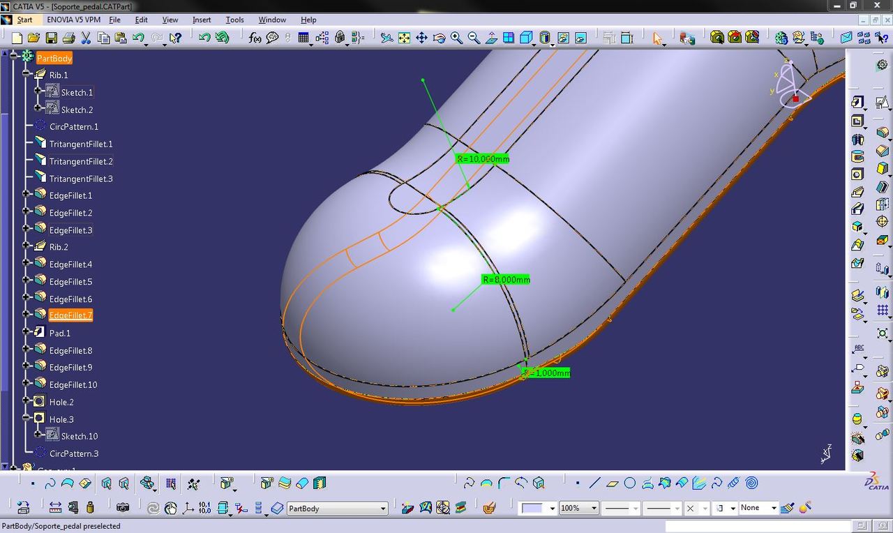The width and height of the screenshot is (893, 533).
Task: Click the Capture camera icon
Action: [123, 507]
